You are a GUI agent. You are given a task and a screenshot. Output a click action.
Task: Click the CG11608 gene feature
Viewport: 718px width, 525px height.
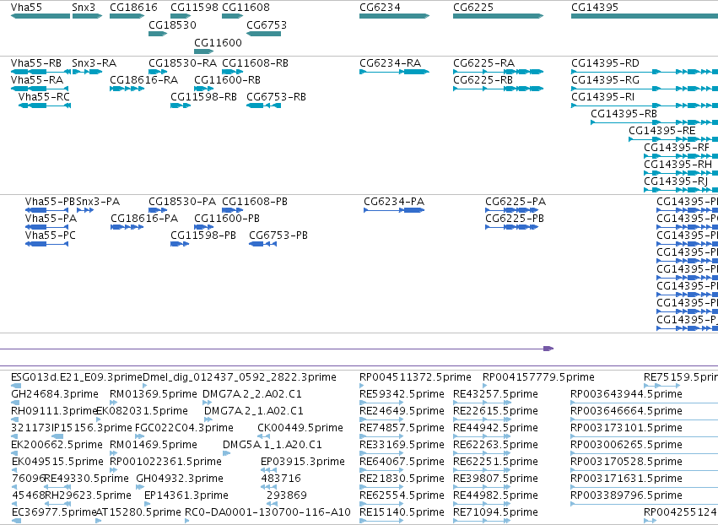[x=232, y=16]
